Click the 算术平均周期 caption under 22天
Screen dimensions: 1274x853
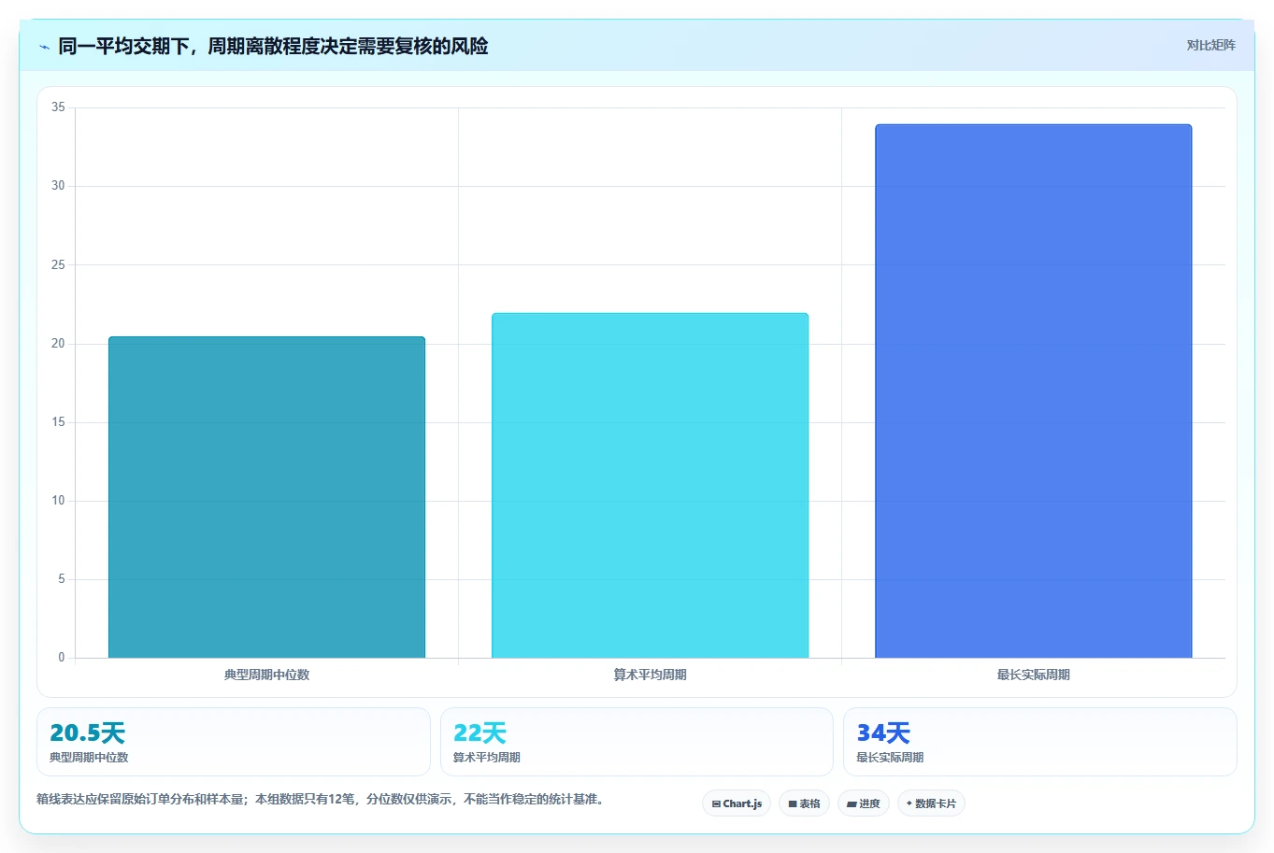click(x=486, y=758)
